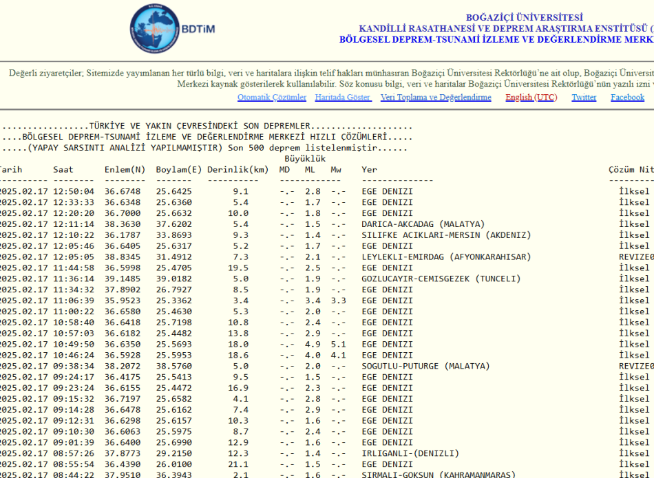Open the Twitter link
This screenshot has height=478, width=654.
coord(584,98)
